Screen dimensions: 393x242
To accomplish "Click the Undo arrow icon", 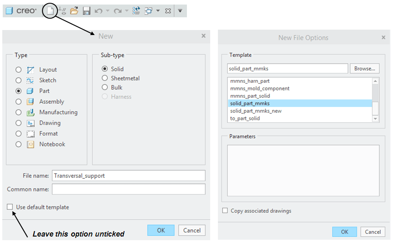I will [x=98, y=10].
